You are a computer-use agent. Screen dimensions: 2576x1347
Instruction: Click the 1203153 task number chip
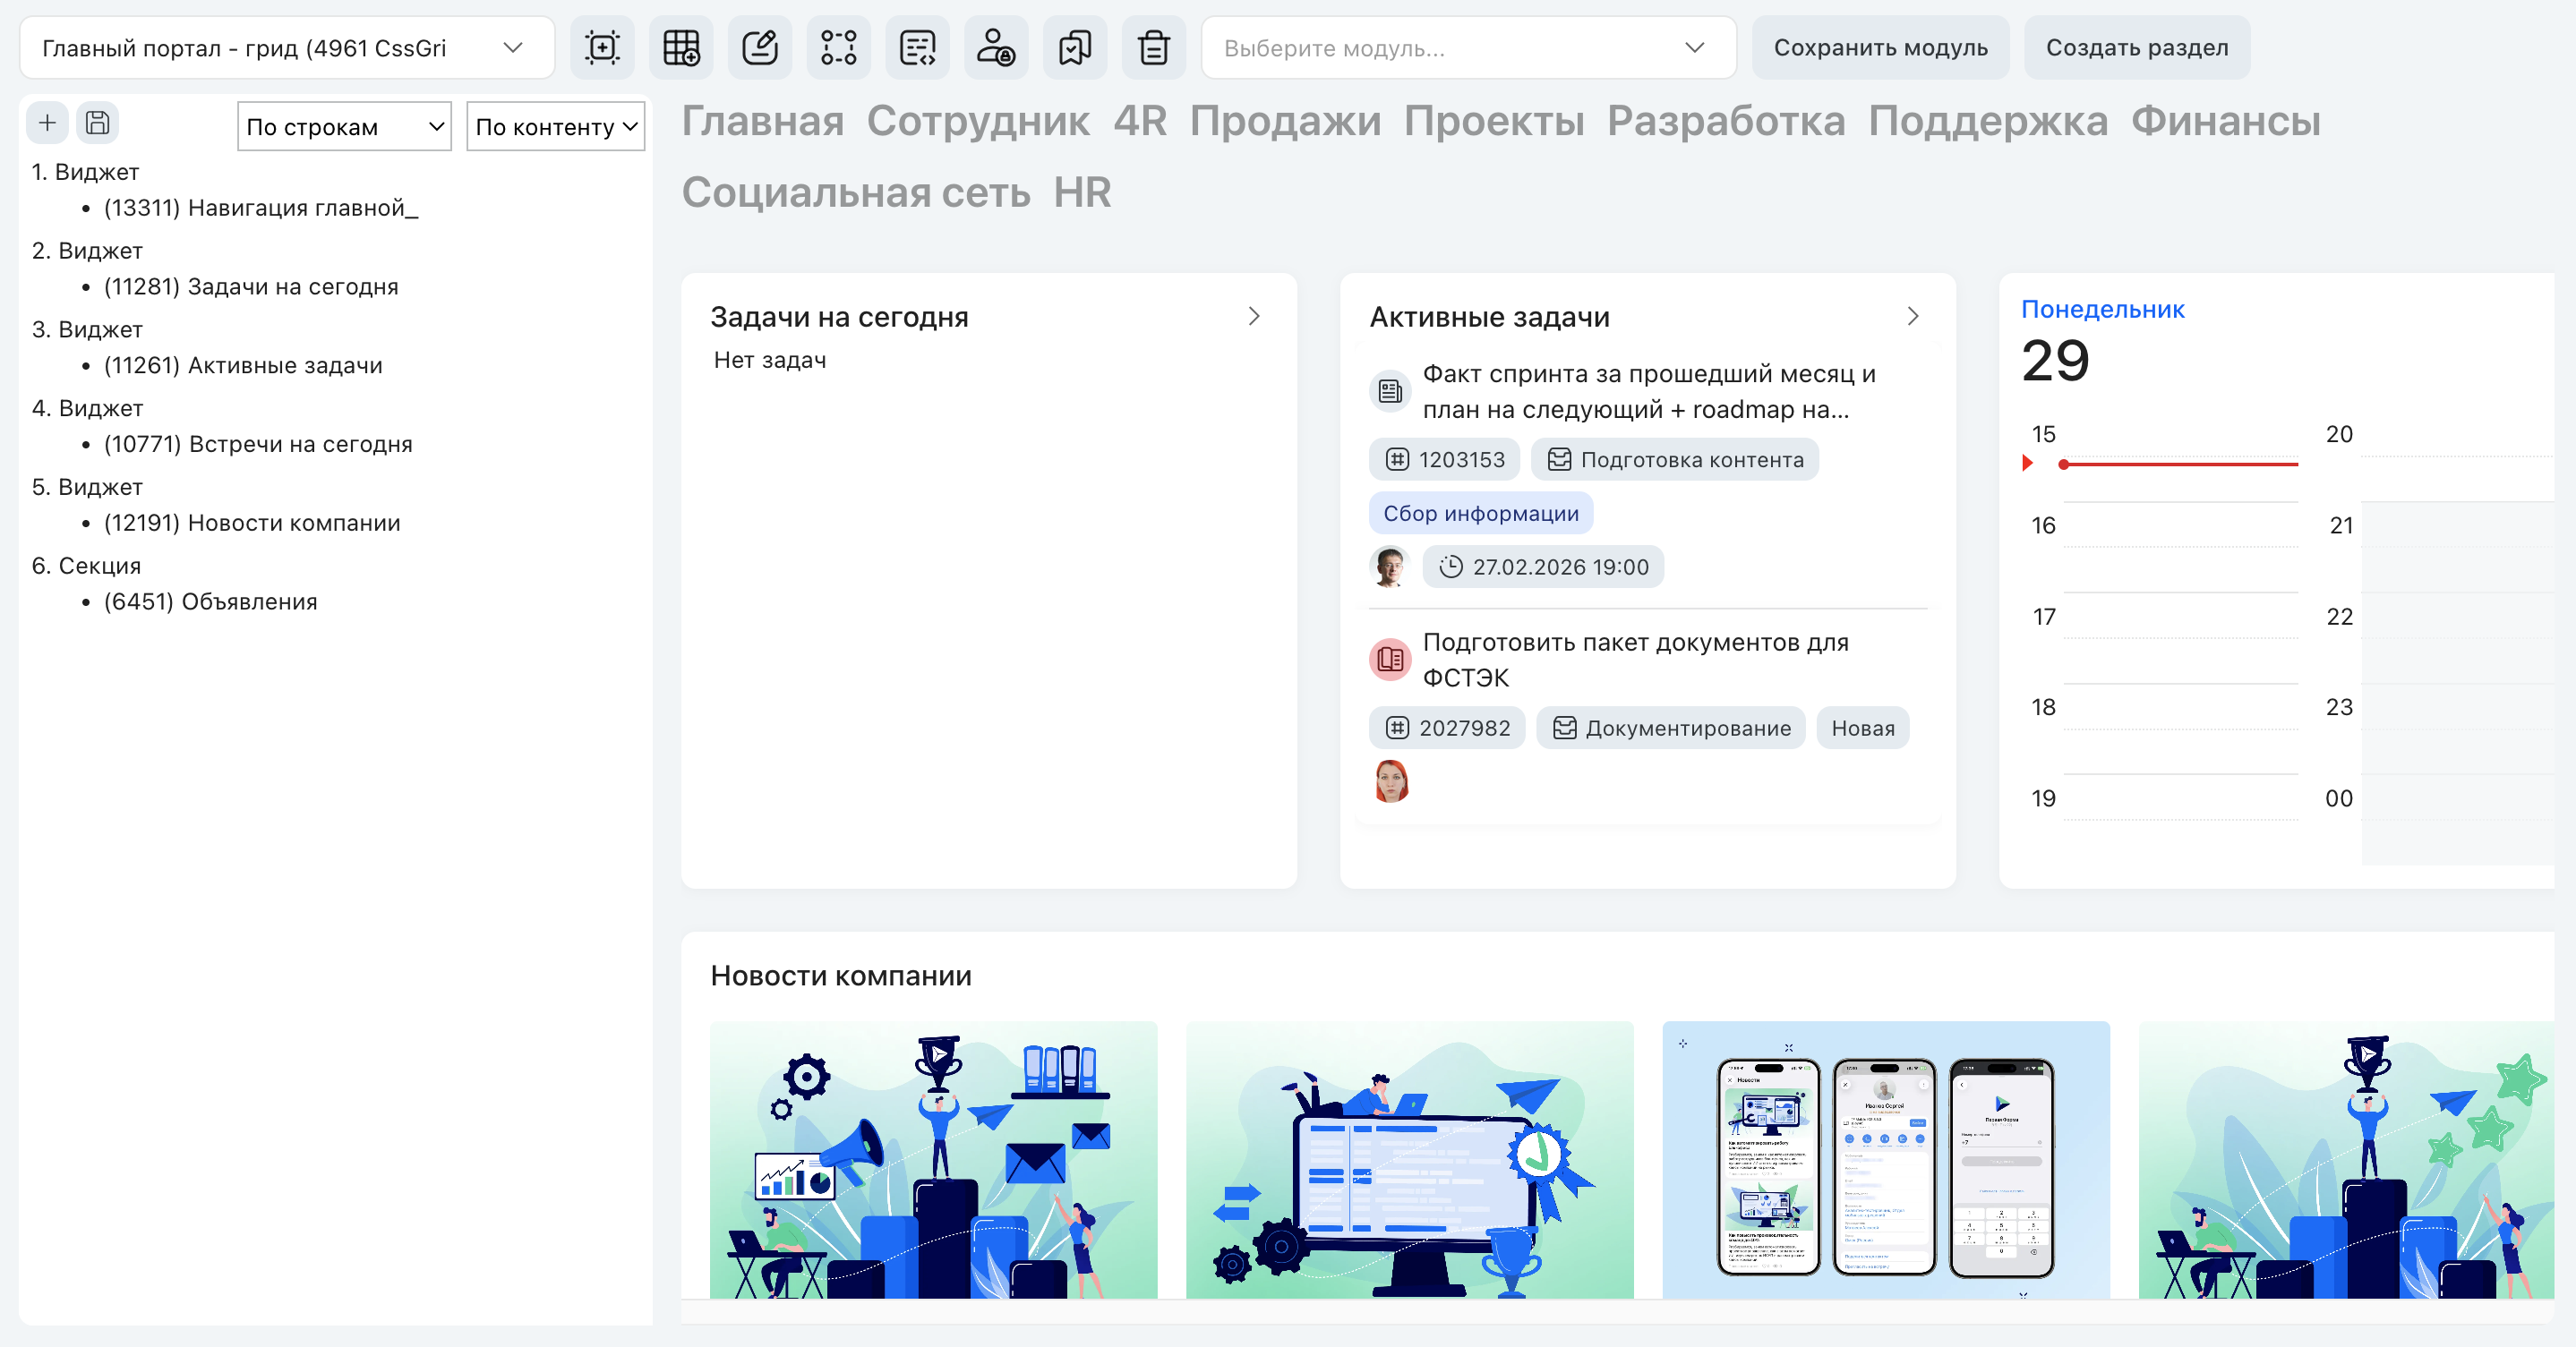tap(1444, 460)
